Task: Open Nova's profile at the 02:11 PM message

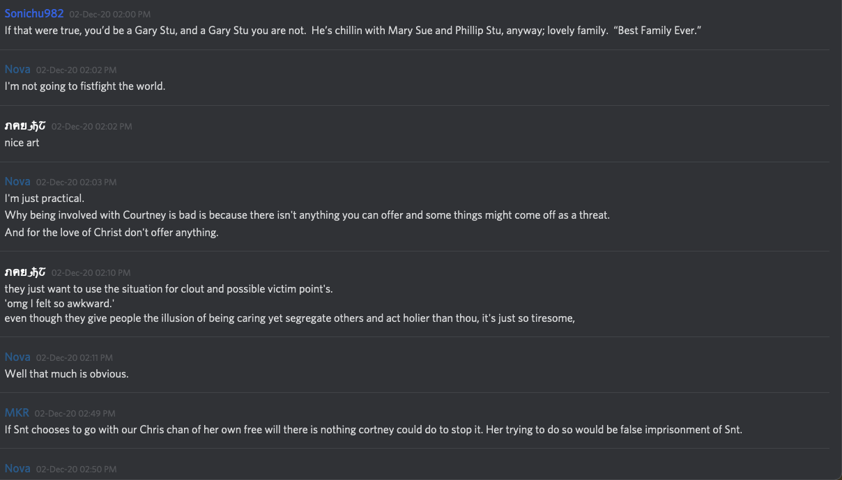Action: point(17,357)
